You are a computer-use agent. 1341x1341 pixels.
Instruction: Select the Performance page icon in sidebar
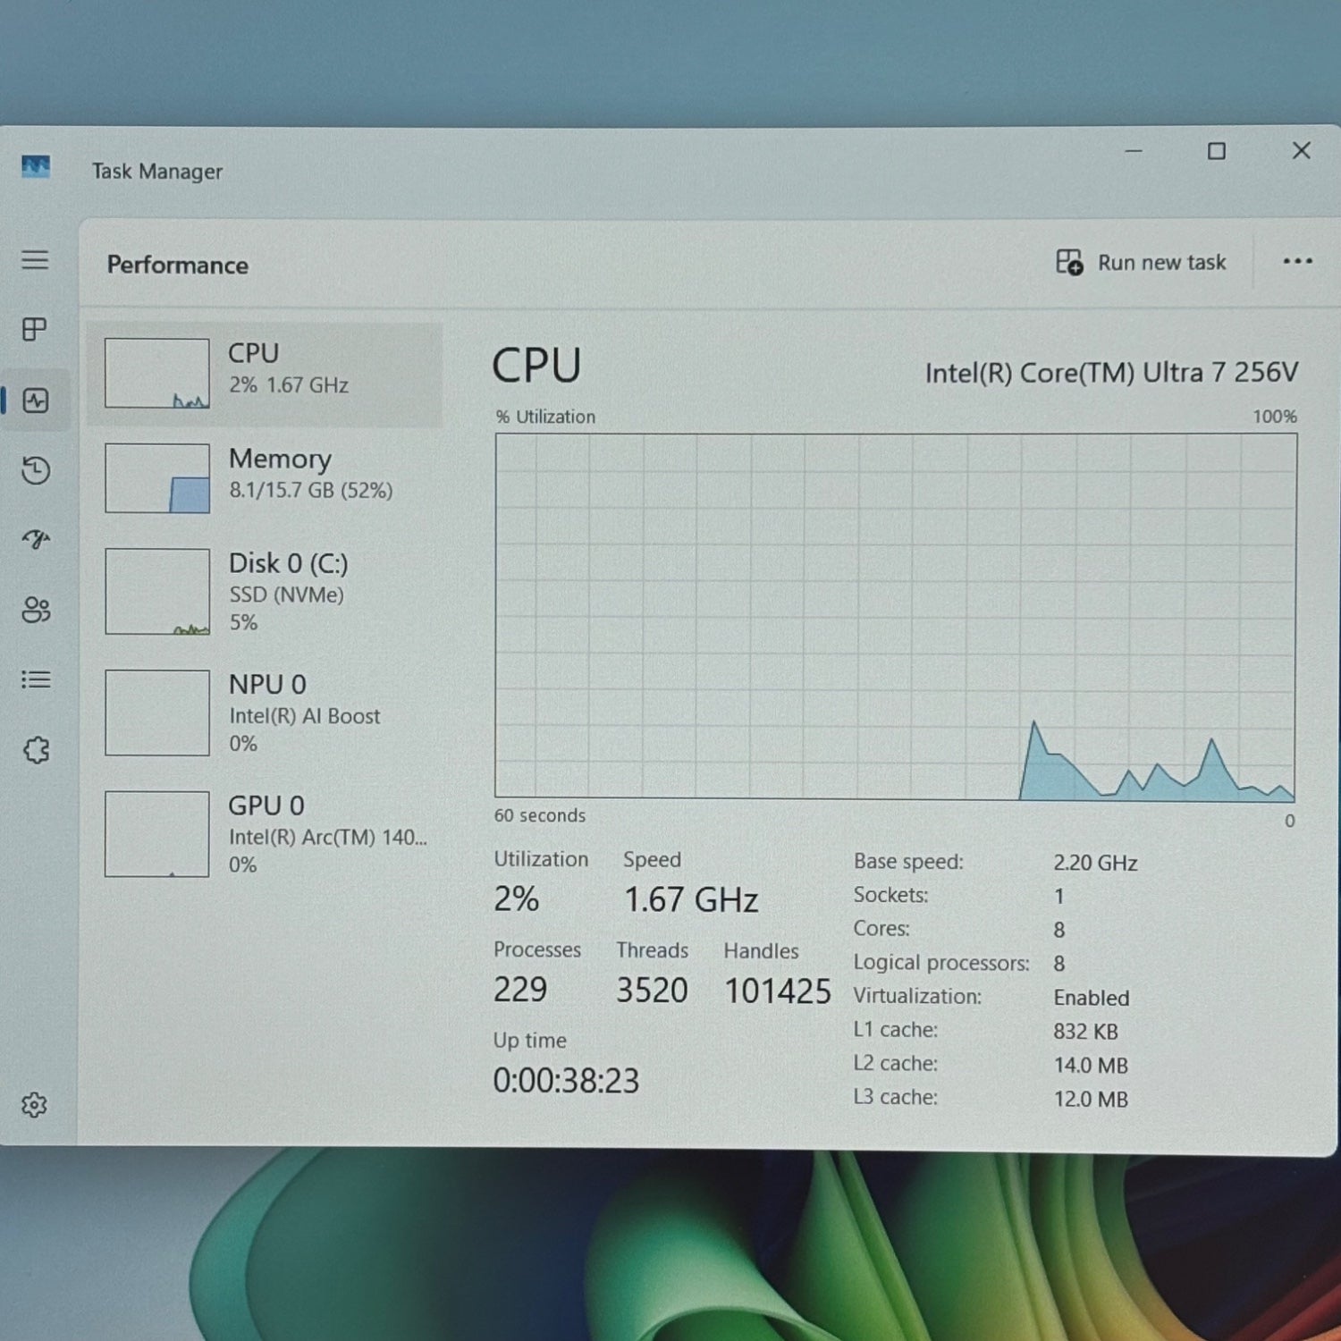[x=36, y=401]
